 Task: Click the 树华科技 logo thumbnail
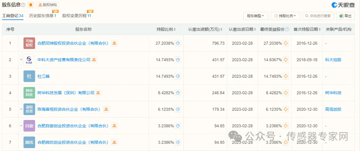click(x=29, y=93)
